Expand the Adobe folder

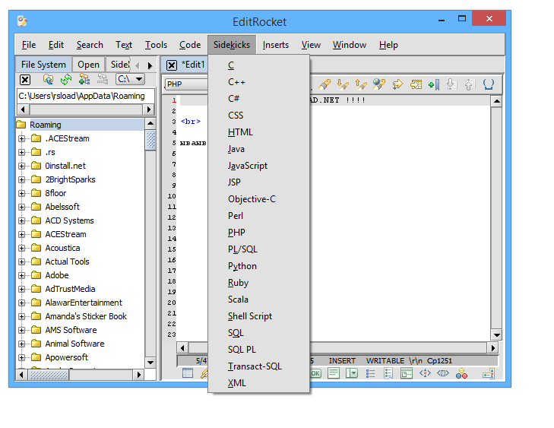point(22,276)
